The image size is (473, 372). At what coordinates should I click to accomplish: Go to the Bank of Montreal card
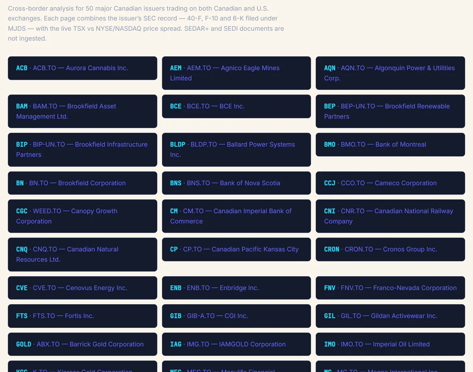390,145
